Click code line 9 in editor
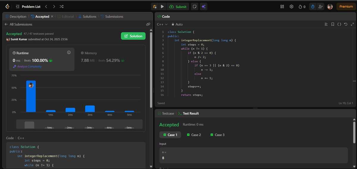This screenshot has width=357, height=169. (x=217, y=65)
